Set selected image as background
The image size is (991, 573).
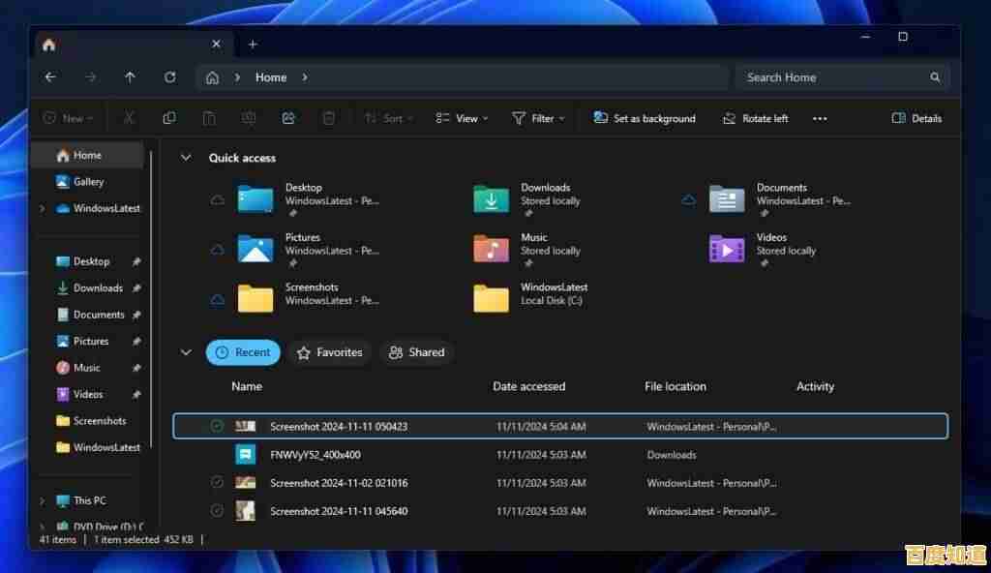645,117
